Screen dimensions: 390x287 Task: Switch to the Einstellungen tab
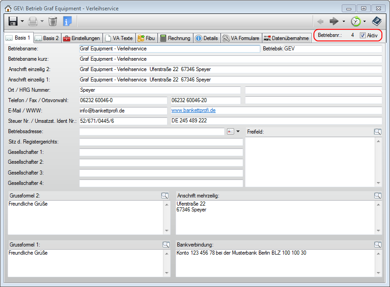point(82,38)
